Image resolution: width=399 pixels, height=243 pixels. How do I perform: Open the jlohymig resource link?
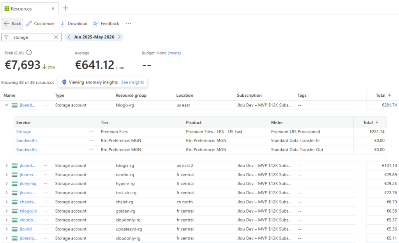pos(28,184)
